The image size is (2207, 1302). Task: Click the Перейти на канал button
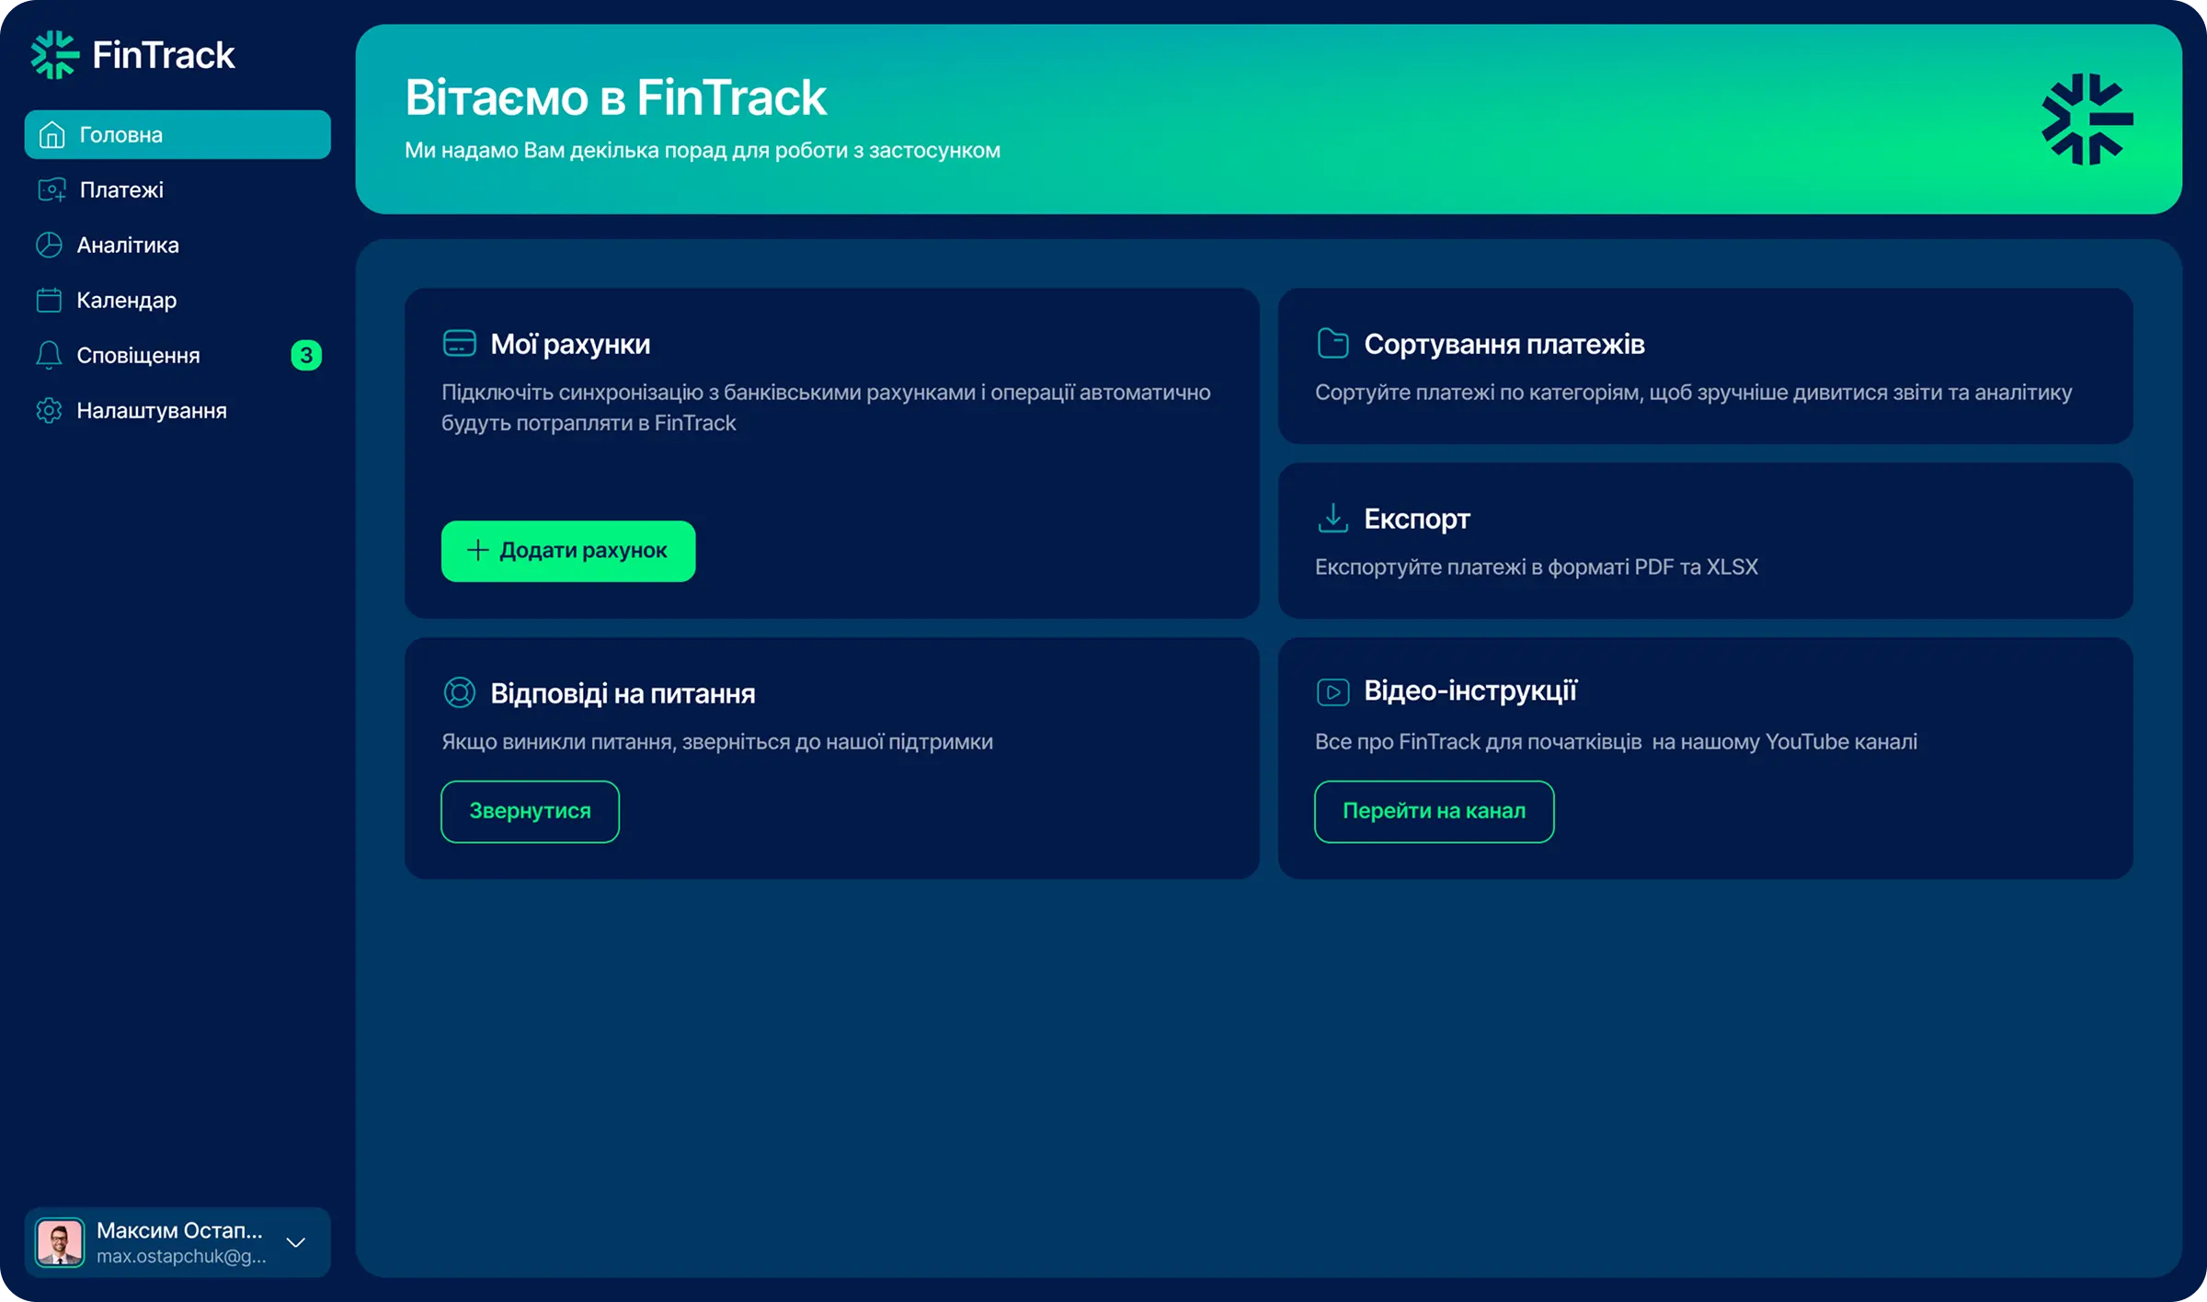1435,811
